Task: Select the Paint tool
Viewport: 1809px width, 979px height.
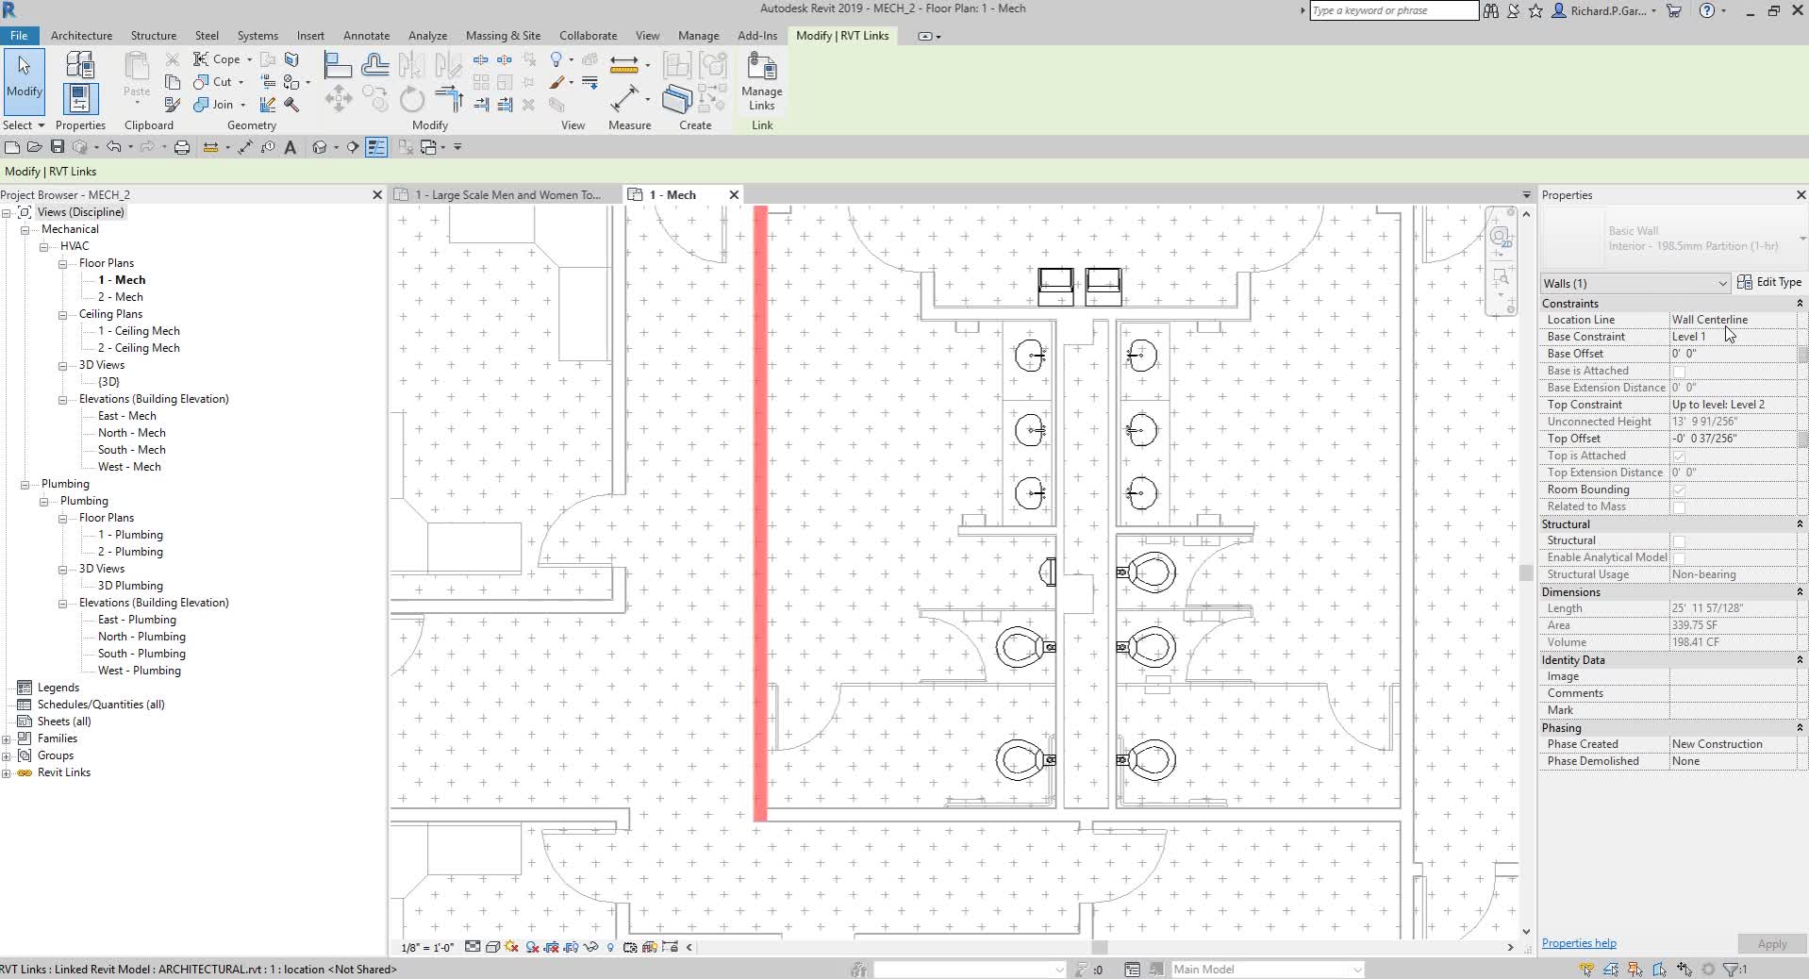Action: (556, 83)
